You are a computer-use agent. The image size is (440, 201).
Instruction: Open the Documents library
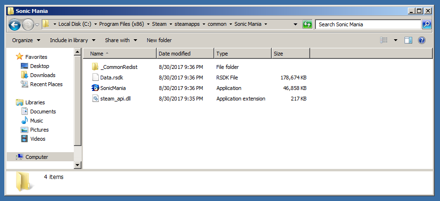tap(39, 112)
